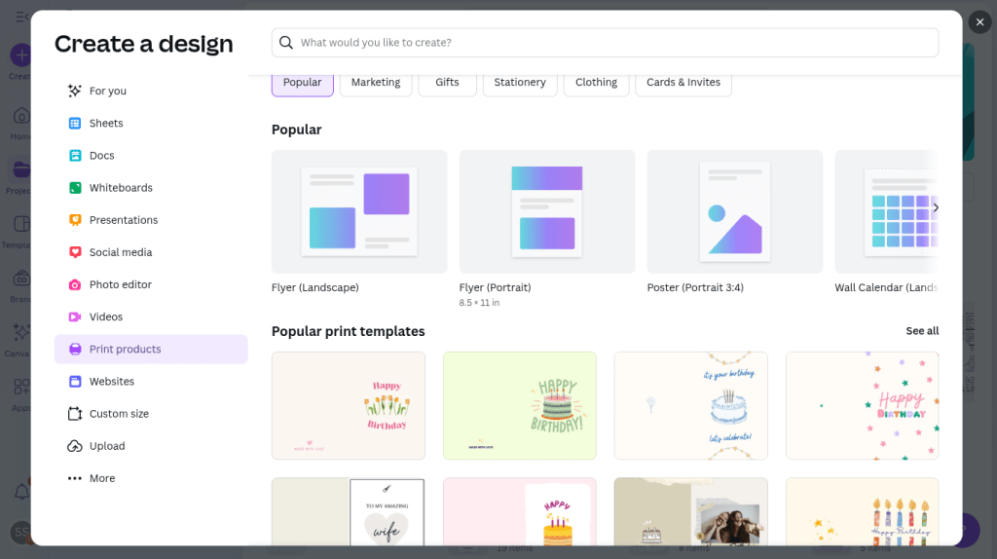
Task: Open the To my amazing wife template
Action: point(349,512)
